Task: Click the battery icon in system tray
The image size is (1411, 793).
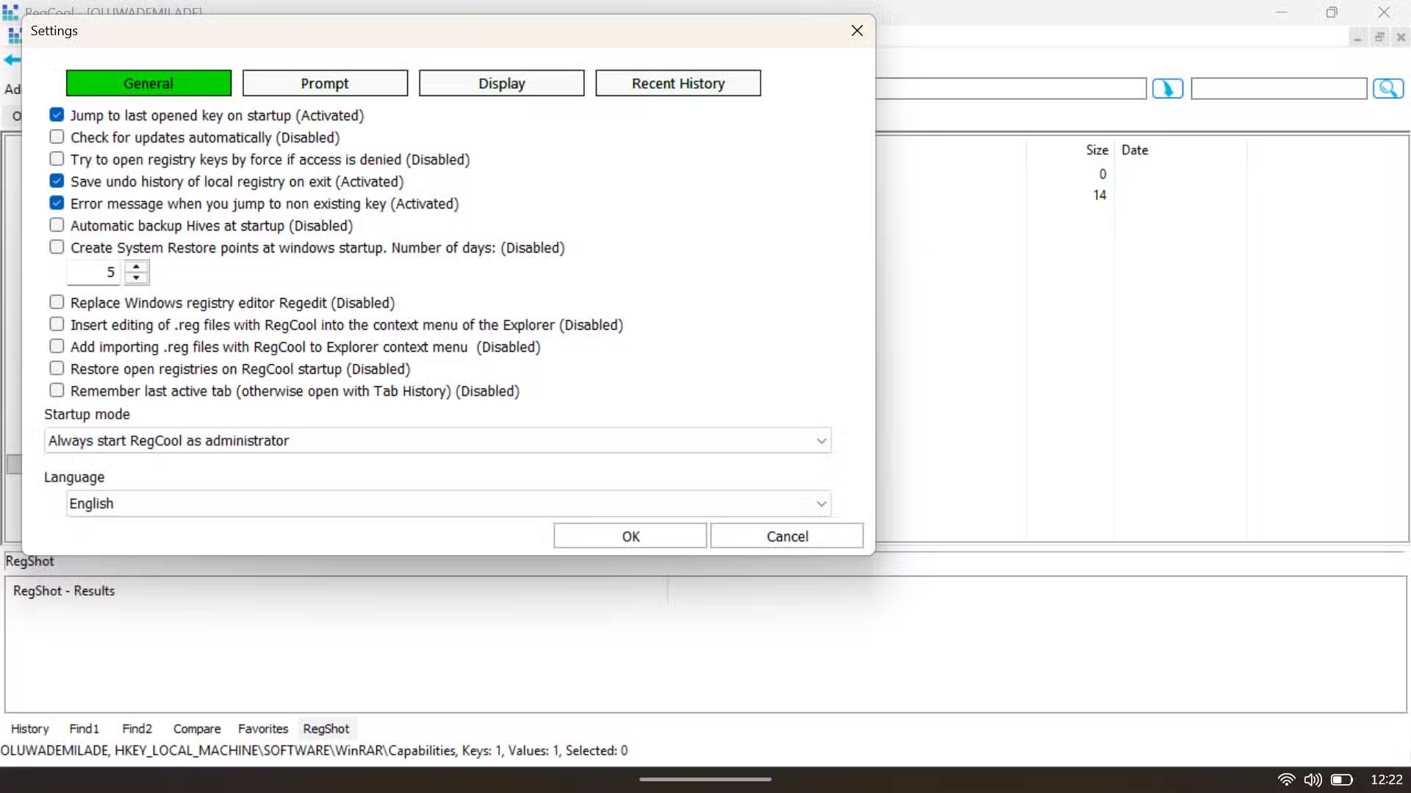Action: [1343, 780]
